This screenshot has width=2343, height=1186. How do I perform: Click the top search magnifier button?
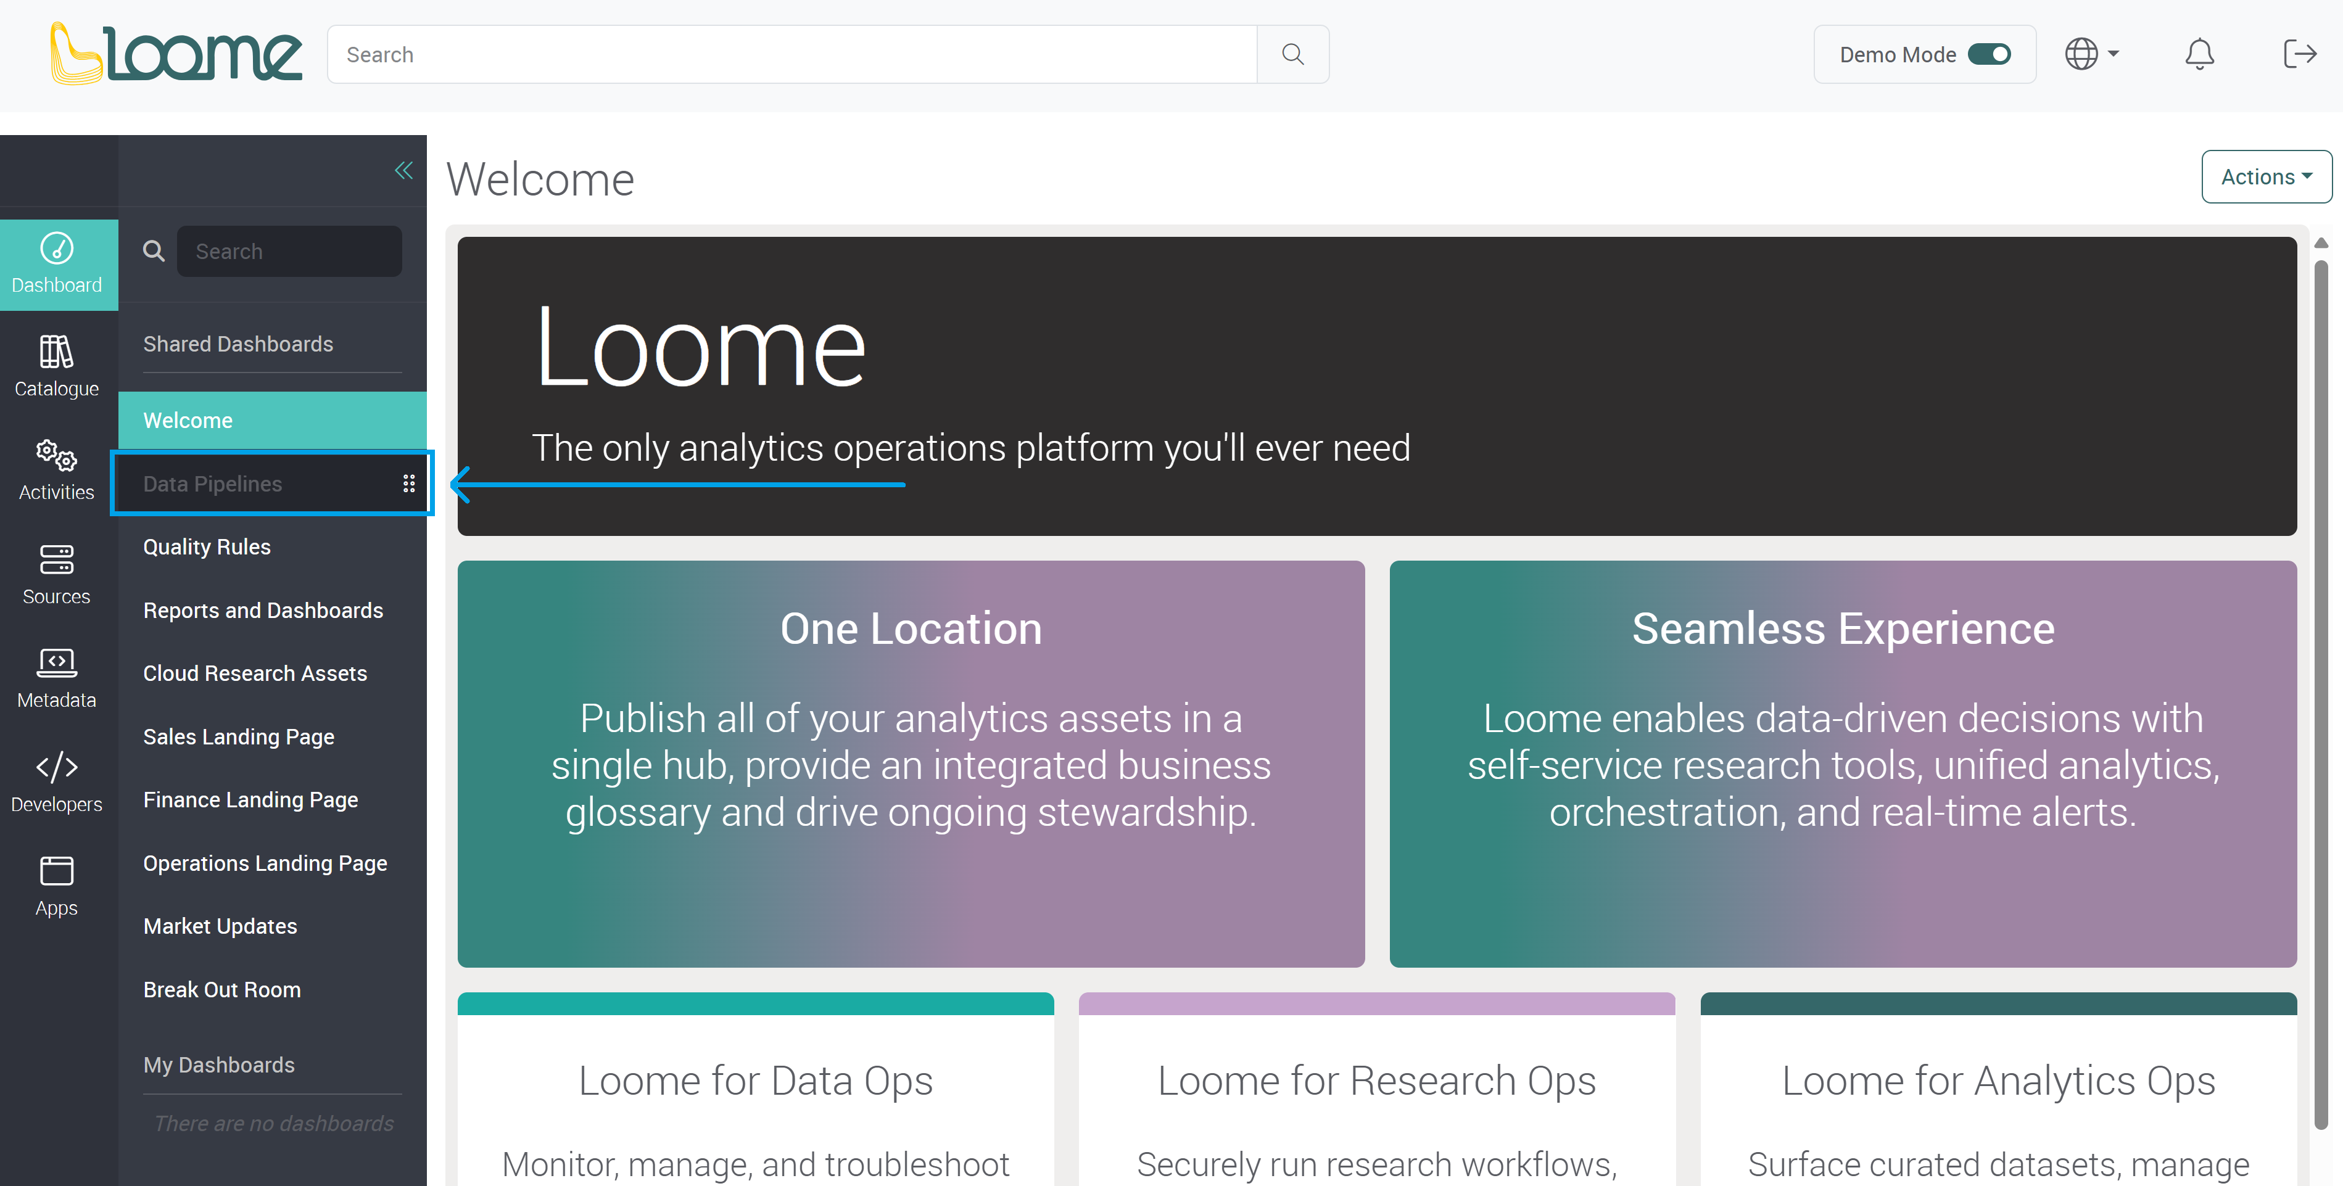click(1292, 54)
